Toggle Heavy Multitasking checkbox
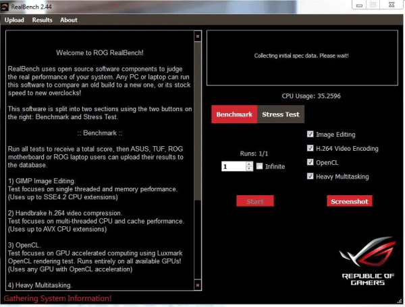The image size is (405, 307). [x=310, y=176]
